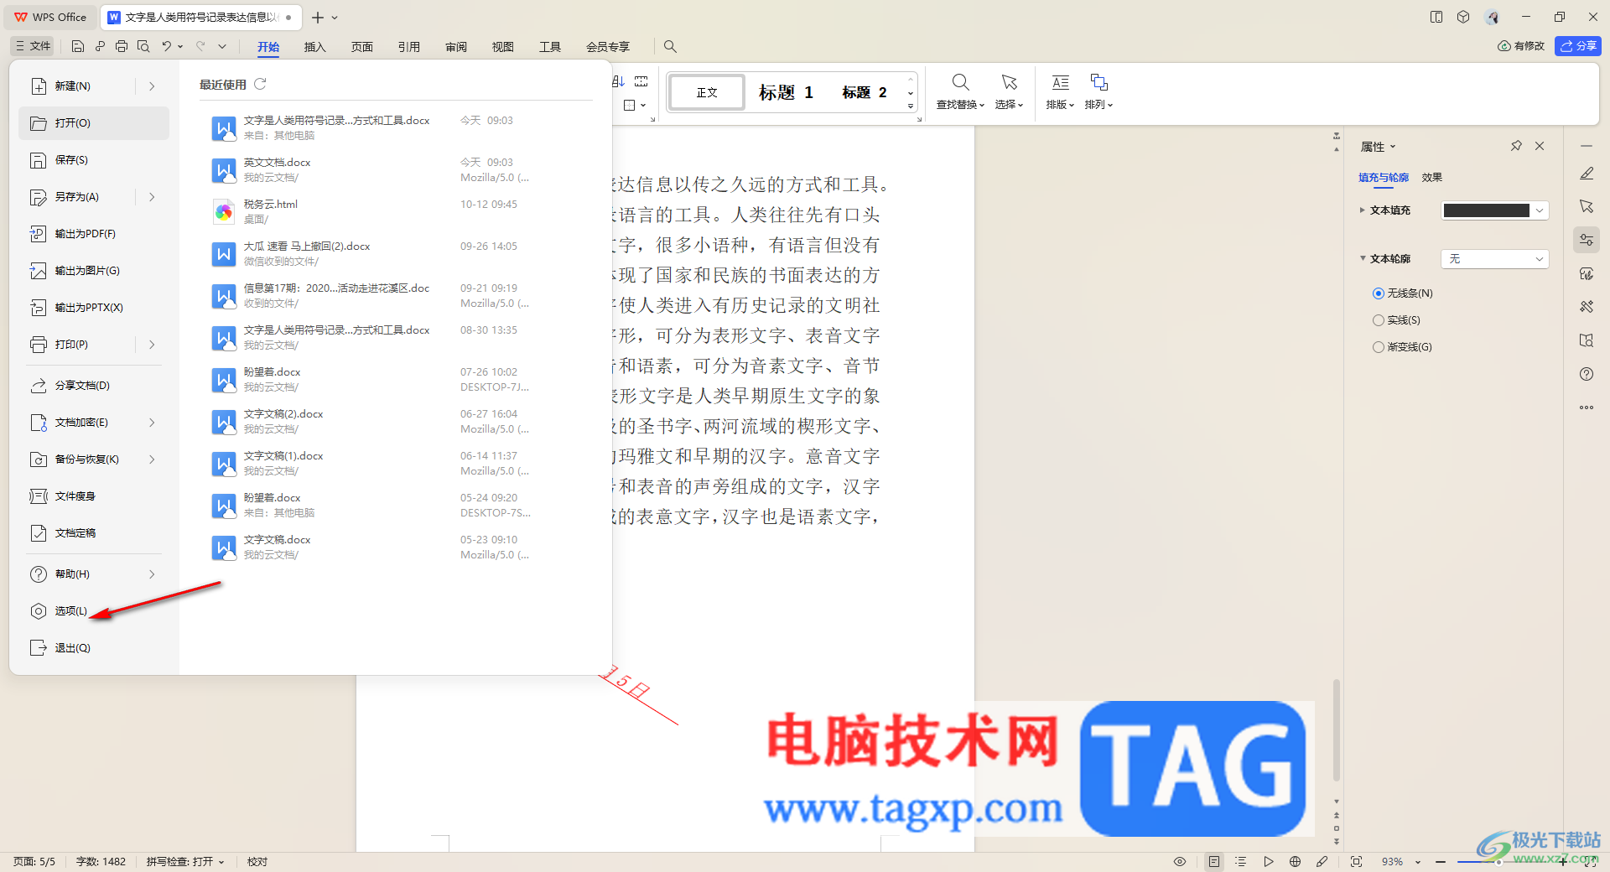Click the new tab plus button
Image resolution: width=1610 pixels, height=872 pixels.
(x=317, y=18)
